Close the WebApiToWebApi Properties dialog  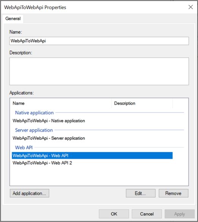190,7
